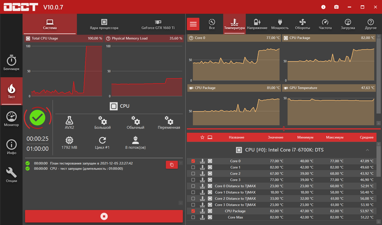Check Core 1 Distance to TjMAX checkbox

click(x=193, y=192)
